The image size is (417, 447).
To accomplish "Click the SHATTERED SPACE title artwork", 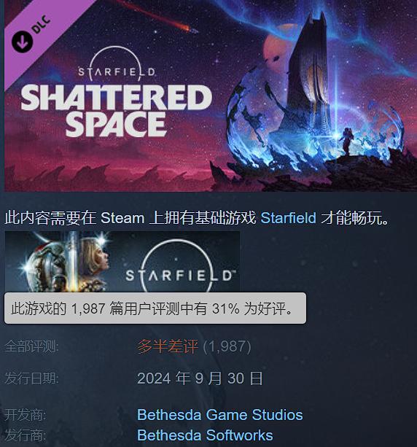I will tap(117, 111).
